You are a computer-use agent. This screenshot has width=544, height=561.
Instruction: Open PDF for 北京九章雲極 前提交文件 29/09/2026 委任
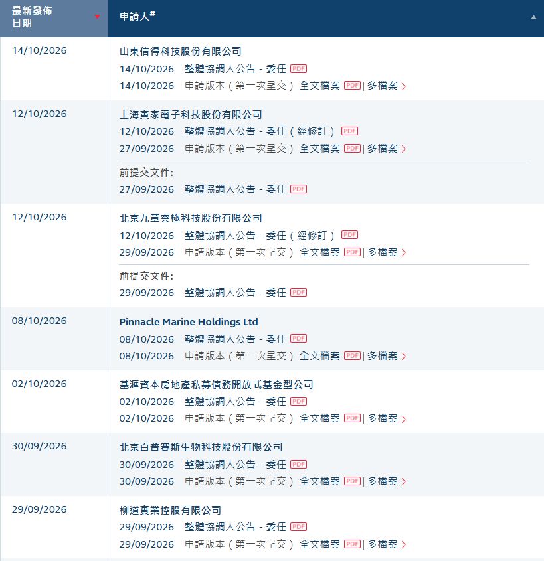(298, 293)
